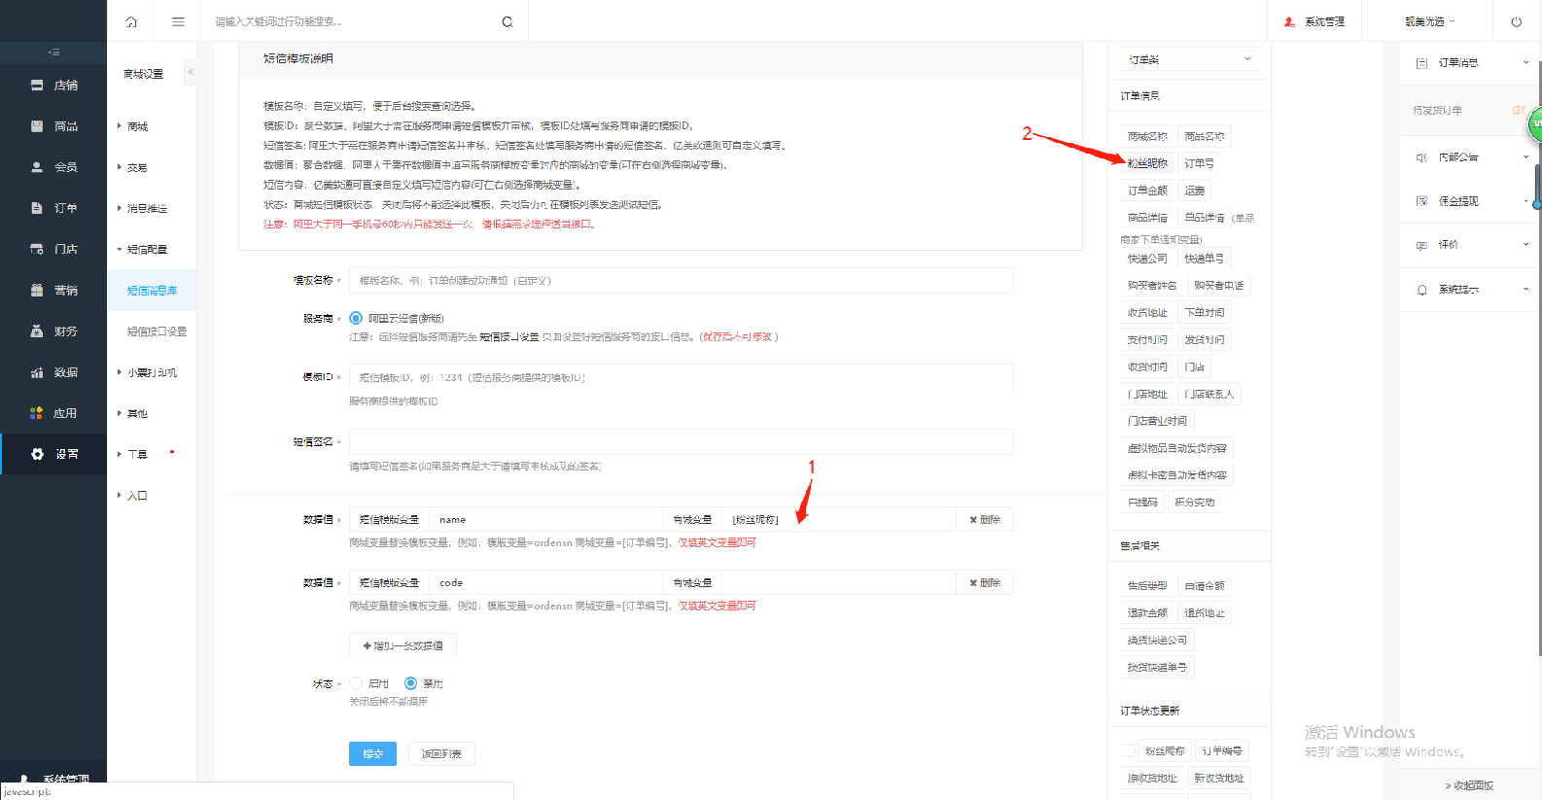Image resolution: width=1542 pixels, height=800 pixels.
Task: Expand the 订单消息 panel chevron
Action: point(1525,63)
